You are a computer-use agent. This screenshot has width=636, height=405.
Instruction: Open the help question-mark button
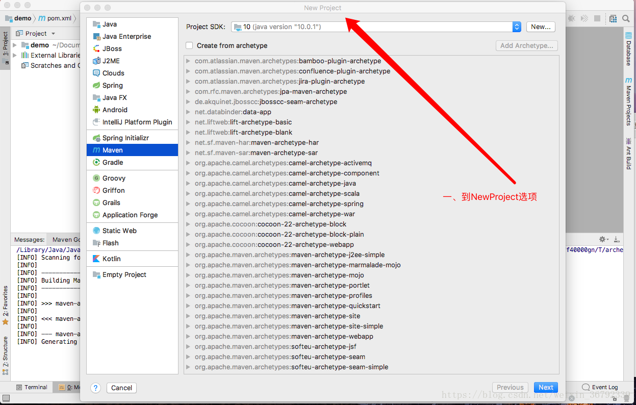[x=95, y=388]
